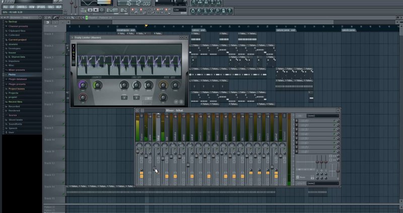Image resolution: width=403 pixels, height=213 pixels.
Task: Open the FILE menu
Action: tap(6, 7)
